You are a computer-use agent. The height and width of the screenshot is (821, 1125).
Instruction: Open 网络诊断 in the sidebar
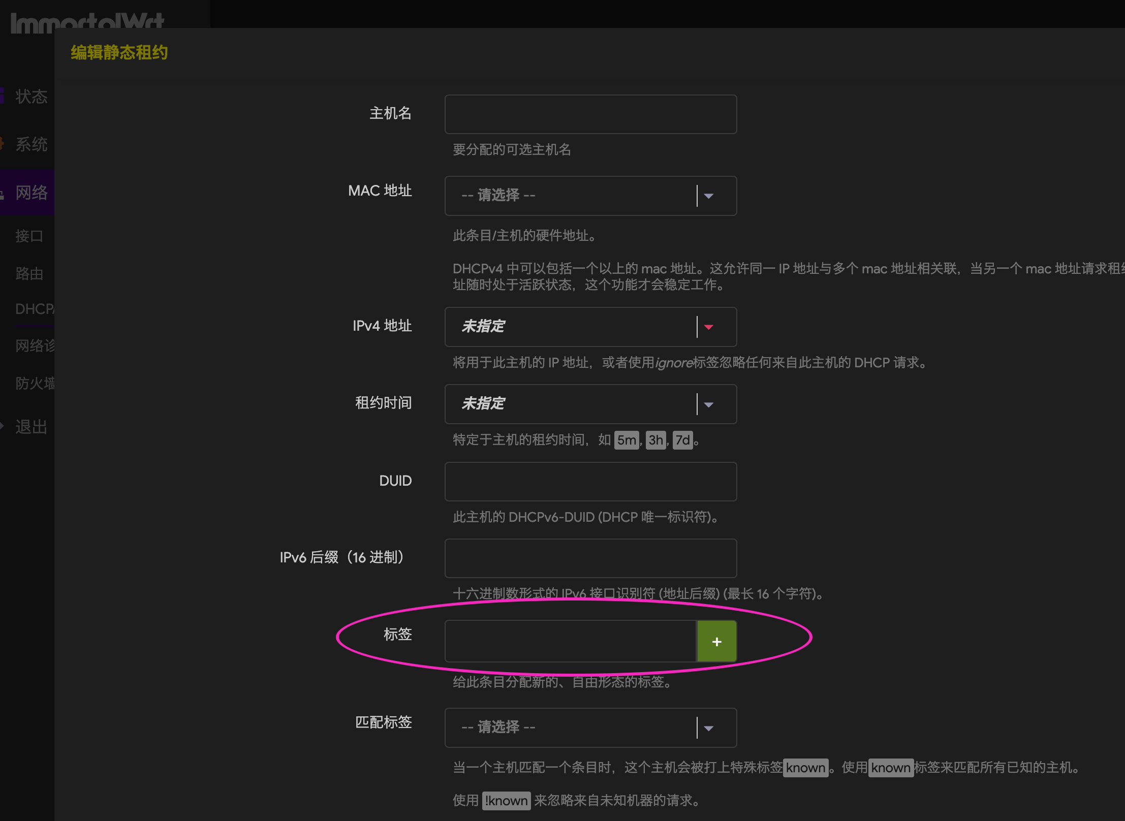click(35, 346)
